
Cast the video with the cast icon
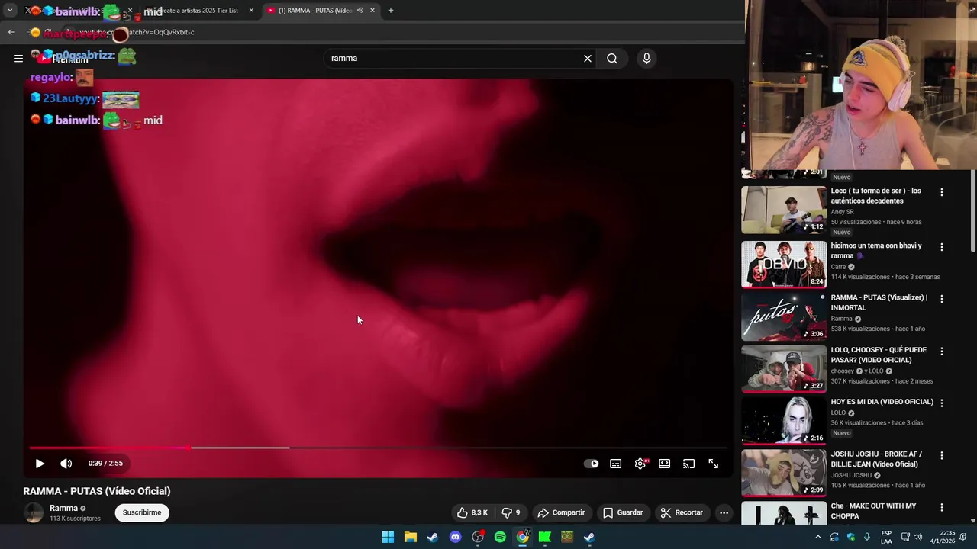689,464
